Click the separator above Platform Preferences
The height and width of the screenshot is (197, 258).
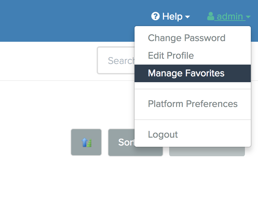pos(193,89)
